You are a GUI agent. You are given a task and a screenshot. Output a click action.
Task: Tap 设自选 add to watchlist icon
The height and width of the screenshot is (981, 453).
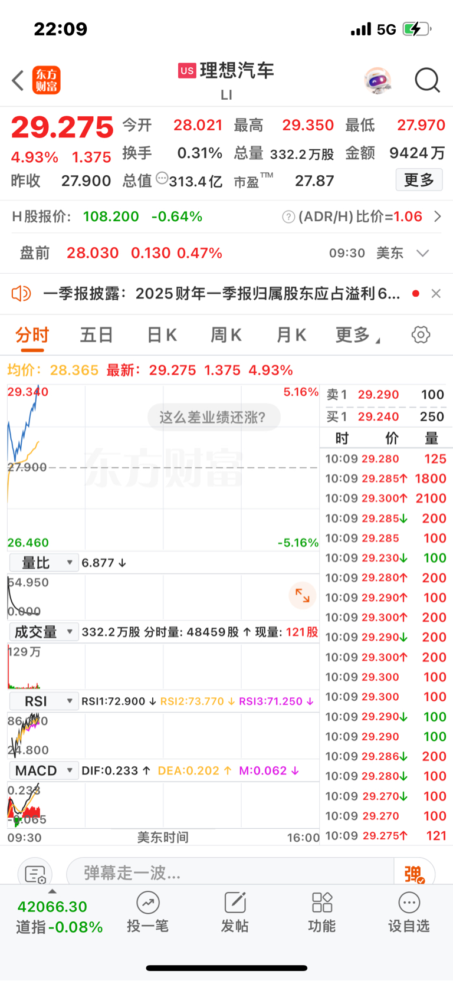click(x=409, y=913)
